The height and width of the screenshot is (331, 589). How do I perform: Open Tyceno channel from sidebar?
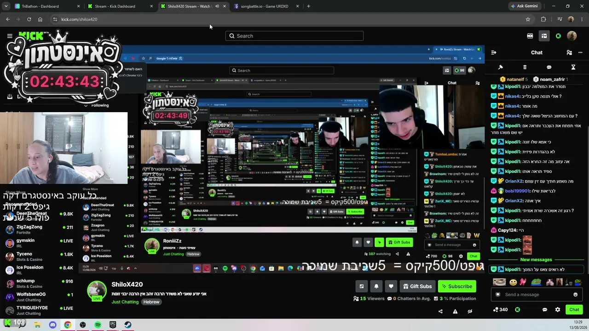pyautogui.click(x=39, y=257)
